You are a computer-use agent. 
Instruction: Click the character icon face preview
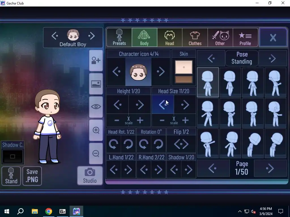coord(138,72)
